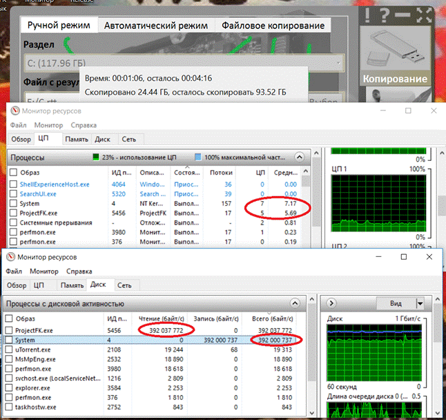Click upper Resource Monitor title bar icon

click(x=14, y=110)
